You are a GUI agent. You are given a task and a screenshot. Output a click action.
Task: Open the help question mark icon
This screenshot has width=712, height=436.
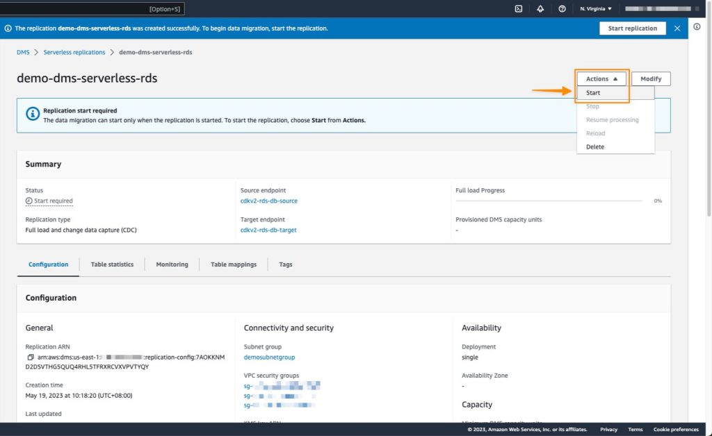pos(562,8)
